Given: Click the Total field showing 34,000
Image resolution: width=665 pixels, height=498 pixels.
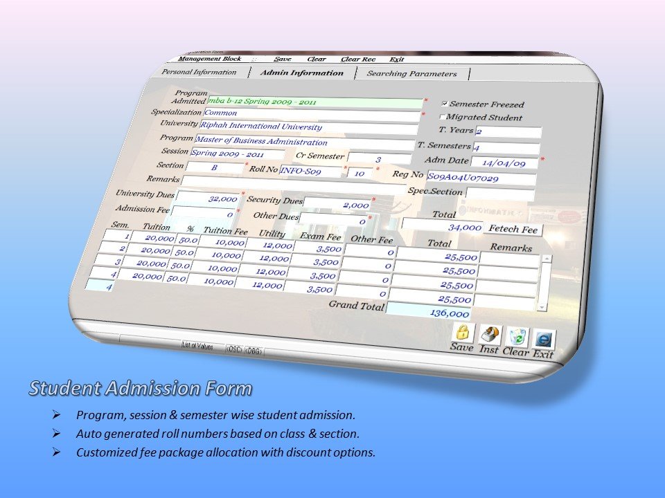Looking at the screenshot, I should pyautogui.click(x=443, y=225).
